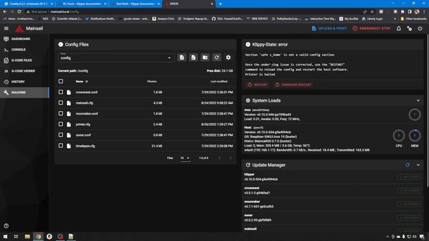Open the hamburger navigation menu
The image size is (429, 241).
(6, 28)
